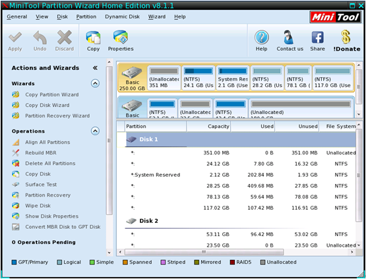Click the Rebuild MBR icon

(x=16, y=152)
